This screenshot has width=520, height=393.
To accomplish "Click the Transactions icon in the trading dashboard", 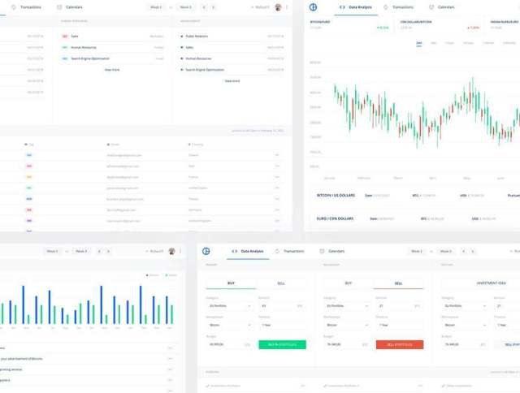I will coord(277,251).
